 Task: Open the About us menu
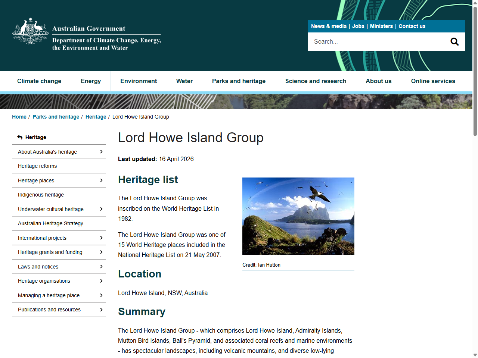[x=379, y=81]
